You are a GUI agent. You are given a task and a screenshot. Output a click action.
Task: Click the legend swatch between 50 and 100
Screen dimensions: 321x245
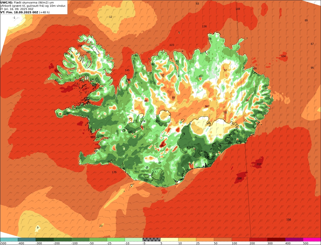coord(223,239)
